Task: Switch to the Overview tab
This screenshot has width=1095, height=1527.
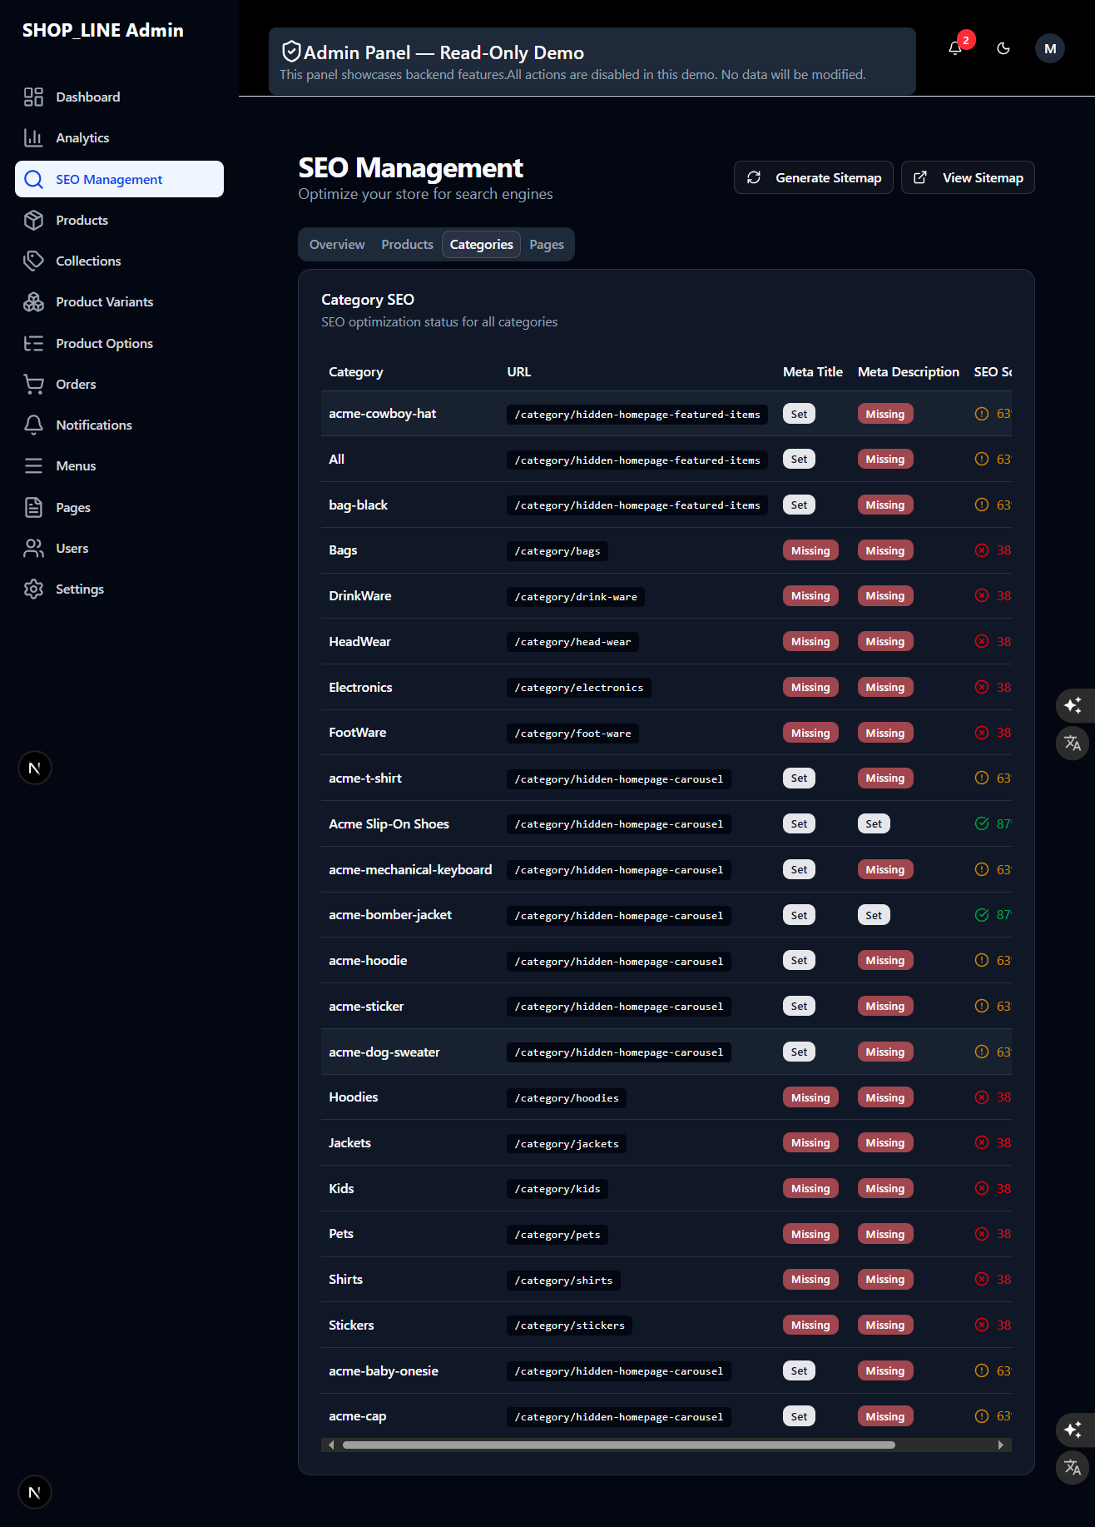Action: click(337, 245)
